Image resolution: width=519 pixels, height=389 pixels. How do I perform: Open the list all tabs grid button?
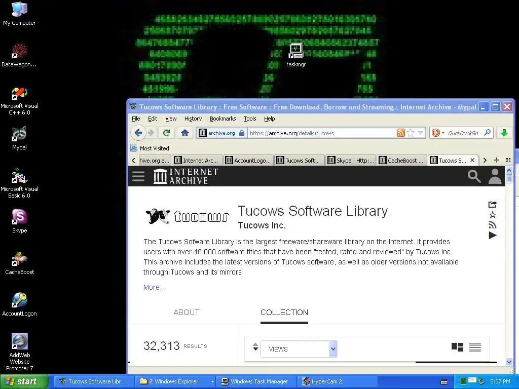(508, 160)
